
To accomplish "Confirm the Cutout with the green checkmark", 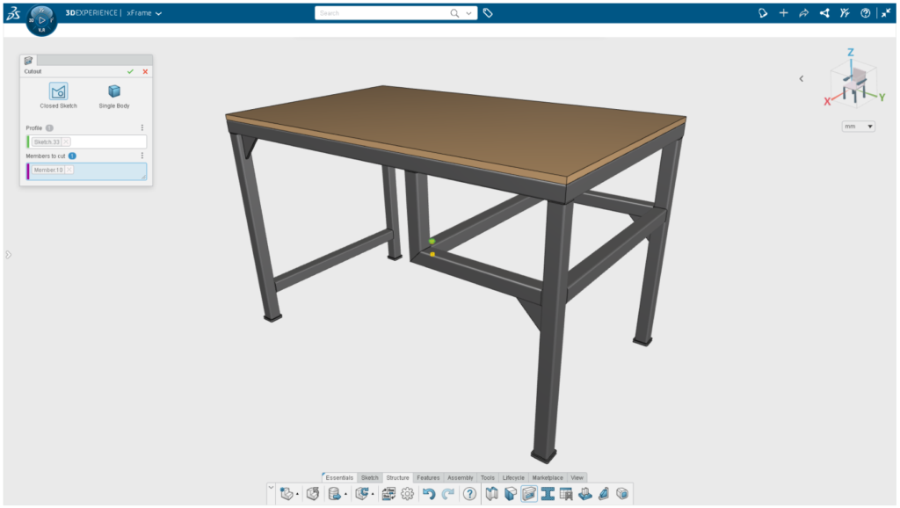I will pyautogui.click(x=130, y=71).
